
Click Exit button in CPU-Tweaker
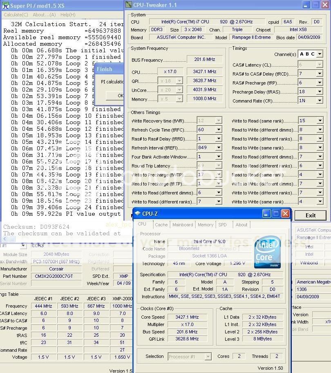point(311,216)
